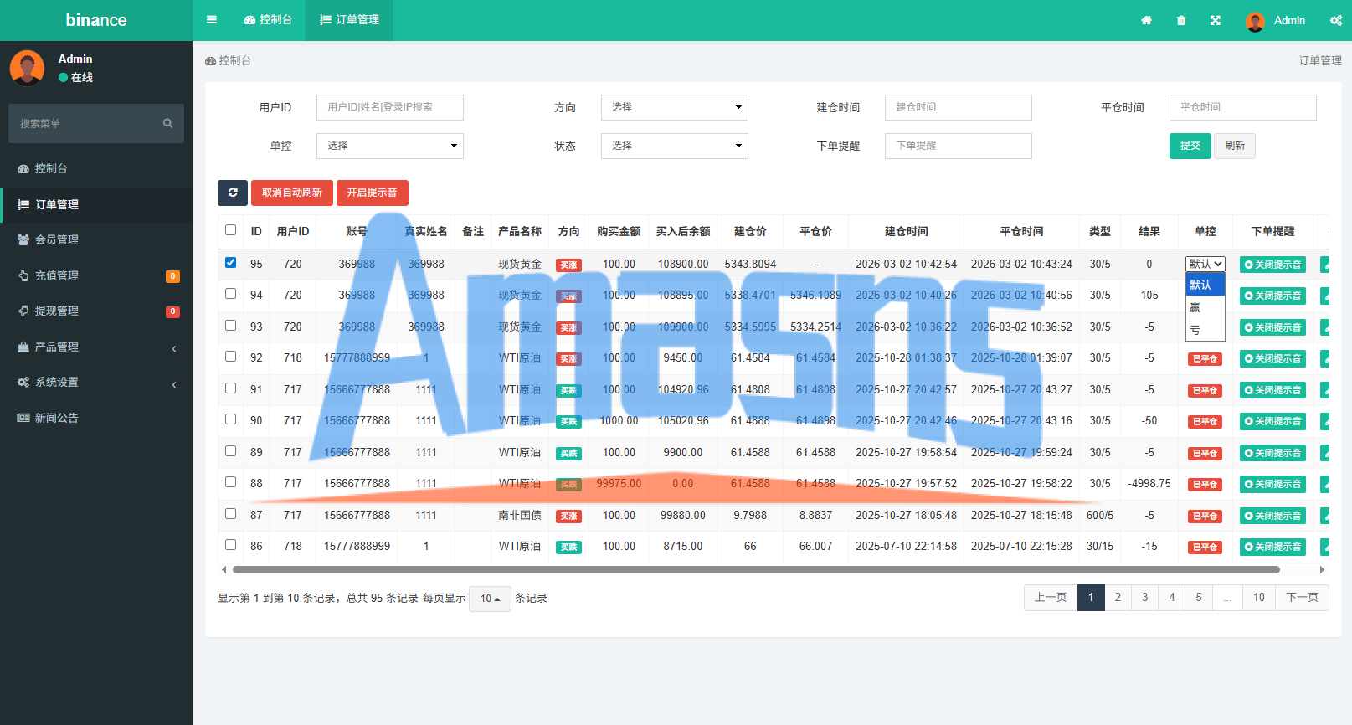Open the per-page 10 records dropdown

490,599
